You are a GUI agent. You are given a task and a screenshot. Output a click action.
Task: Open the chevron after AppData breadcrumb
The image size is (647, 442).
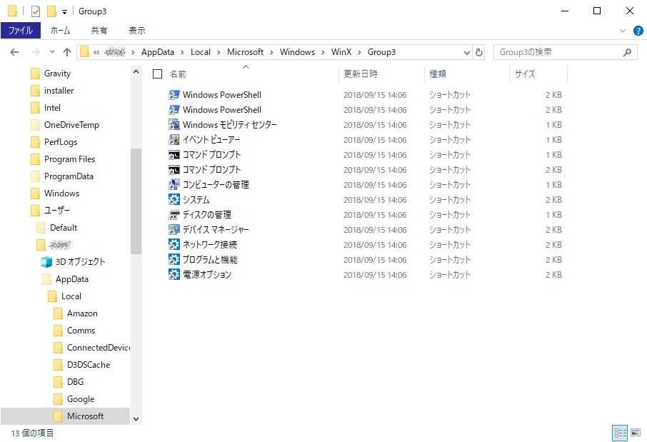pos(182,52)
